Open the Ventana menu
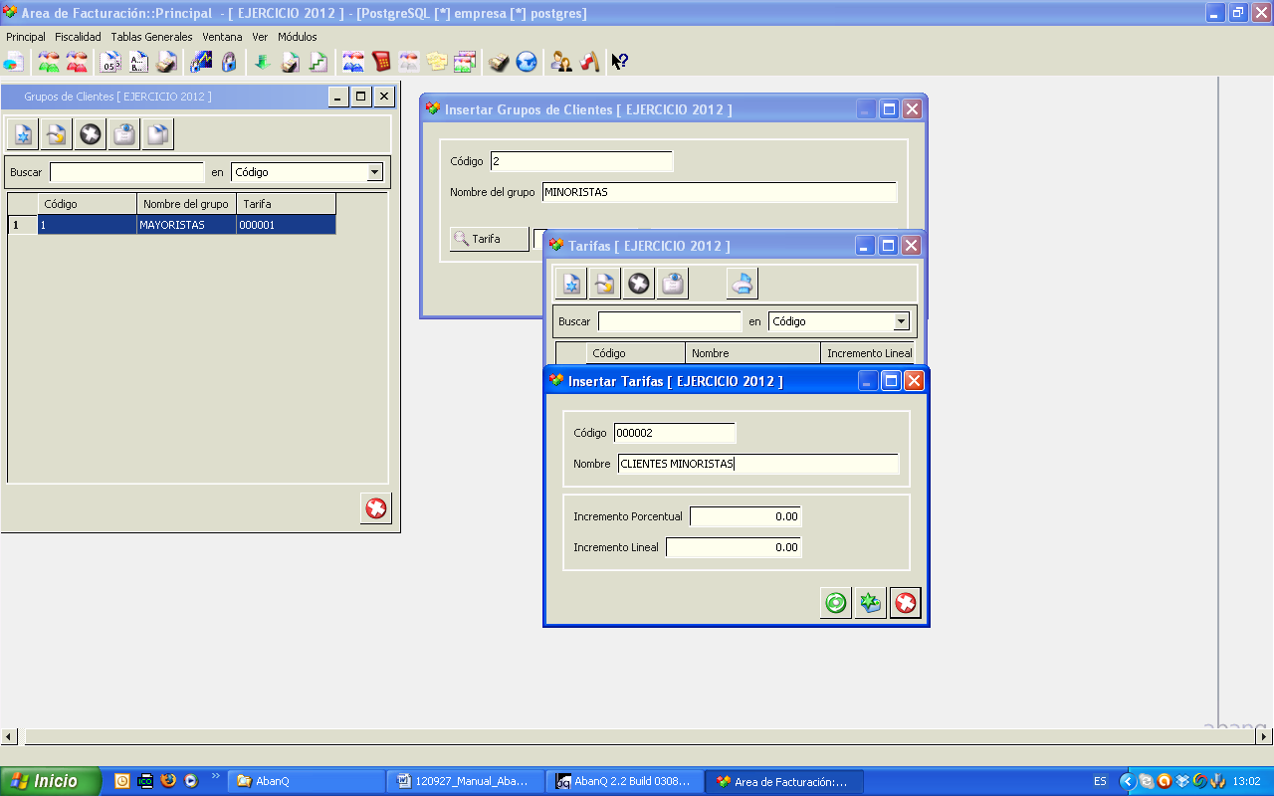 (x=222, y=37)
